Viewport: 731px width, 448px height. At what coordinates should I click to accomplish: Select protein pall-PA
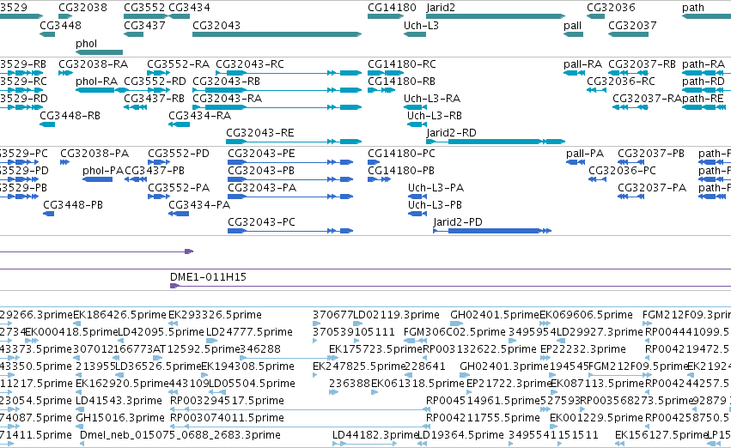click(585, 154)
